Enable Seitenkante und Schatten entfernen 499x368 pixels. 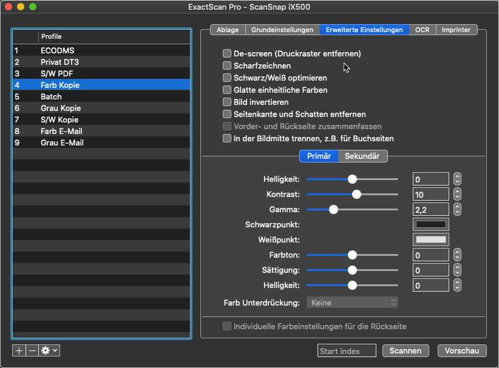click(227, 114)
